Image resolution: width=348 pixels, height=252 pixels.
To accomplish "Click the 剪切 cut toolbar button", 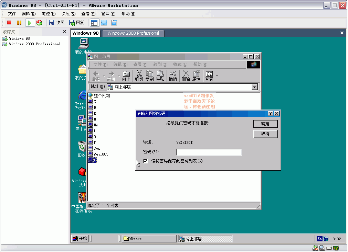I will (x=139, y=76).
